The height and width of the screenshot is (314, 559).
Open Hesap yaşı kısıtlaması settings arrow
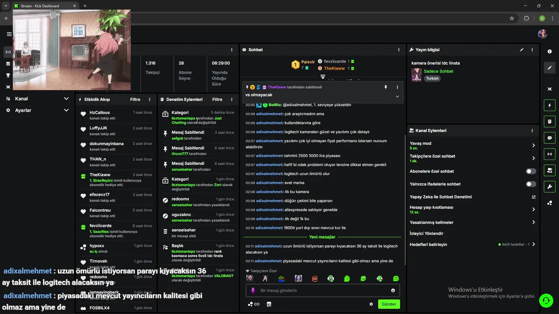(534, 209)
